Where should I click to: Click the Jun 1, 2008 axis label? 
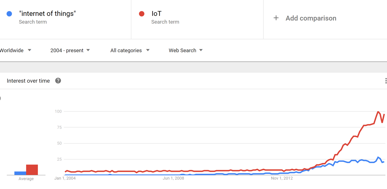coord(173,178)
